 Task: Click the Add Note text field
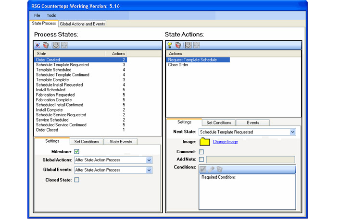tap(251, 159)
